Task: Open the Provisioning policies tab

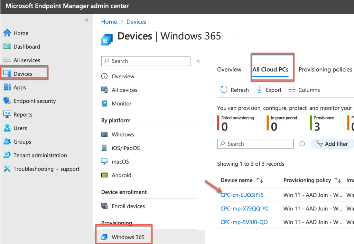Action: (x=325, y=69)
